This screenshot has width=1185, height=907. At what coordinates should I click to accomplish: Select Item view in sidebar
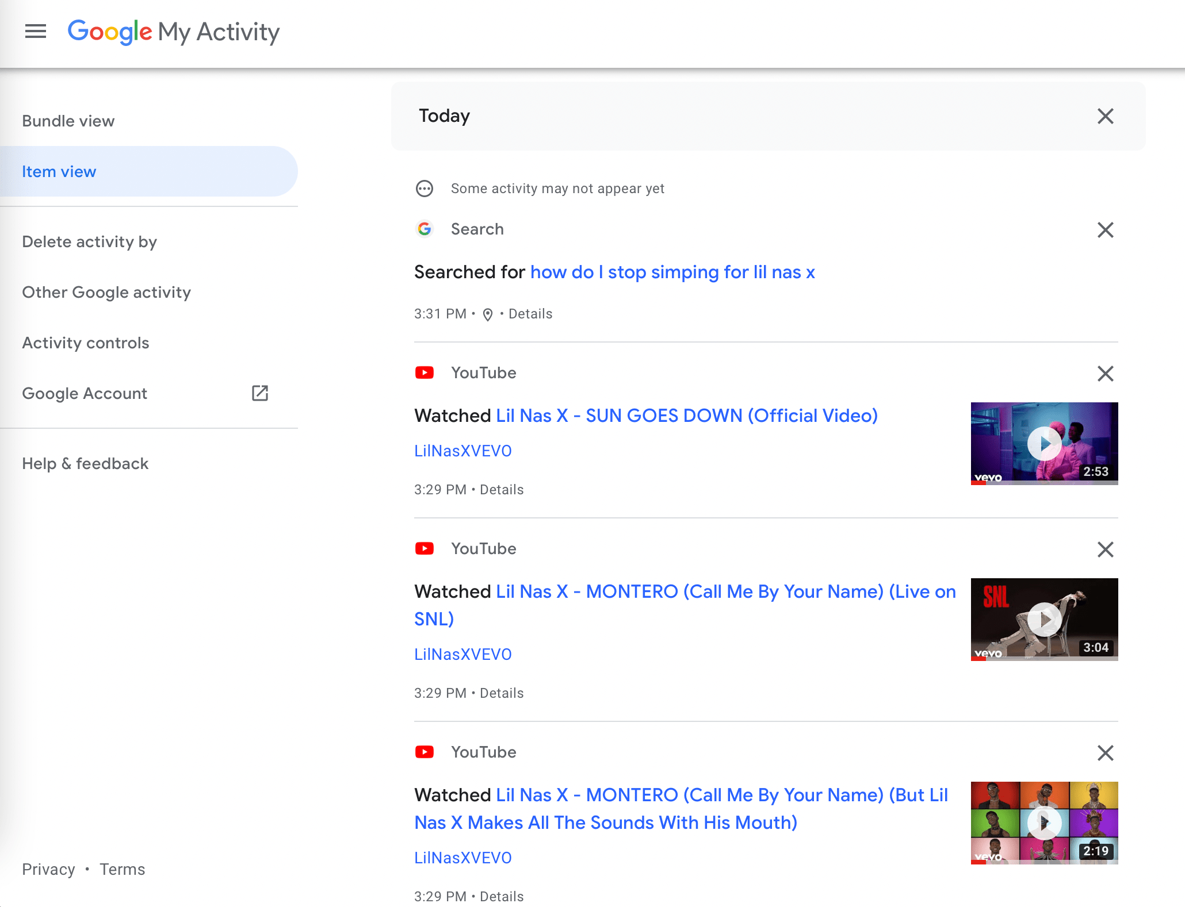[x=59, y=171]
